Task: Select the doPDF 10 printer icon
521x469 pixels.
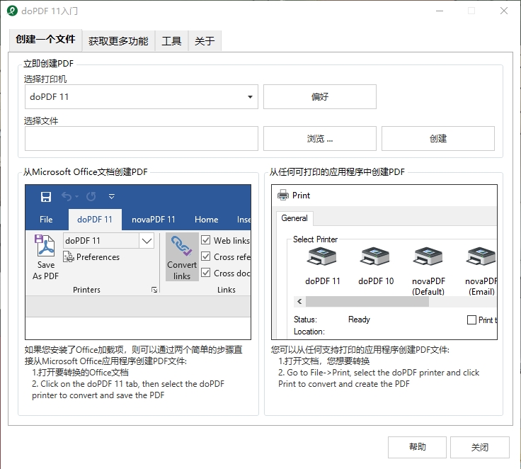Action: coord(375,259)
